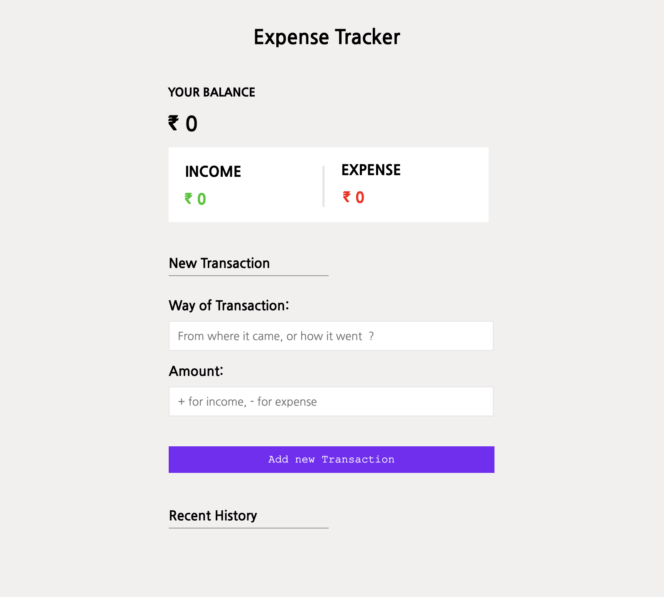Click the New Transaction section heading
The width and height of the screenshot is (664, 597).
219,263
